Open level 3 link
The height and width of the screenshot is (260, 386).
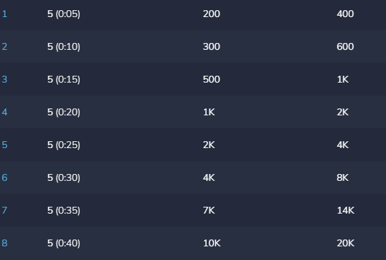click(4, 79)
